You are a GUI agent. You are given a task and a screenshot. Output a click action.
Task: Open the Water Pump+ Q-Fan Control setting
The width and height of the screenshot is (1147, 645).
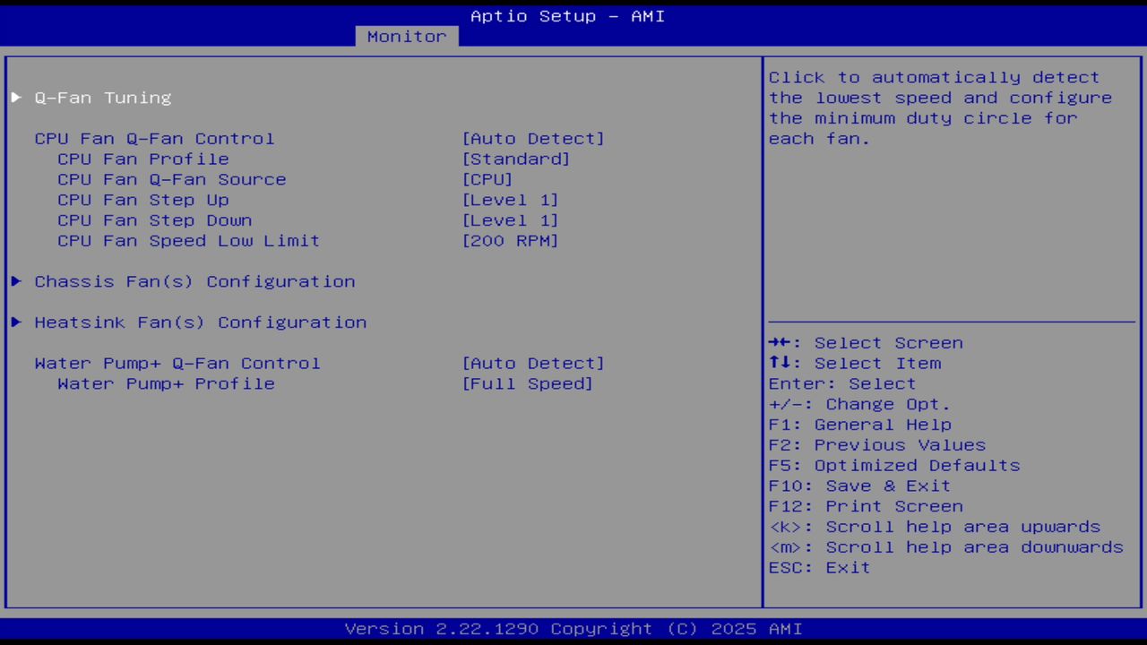[533, 363]
